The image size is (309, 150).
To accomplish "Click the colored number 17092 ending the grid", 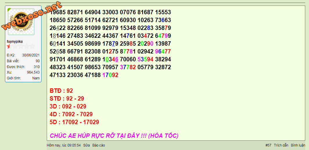I will tap(110, 75).
